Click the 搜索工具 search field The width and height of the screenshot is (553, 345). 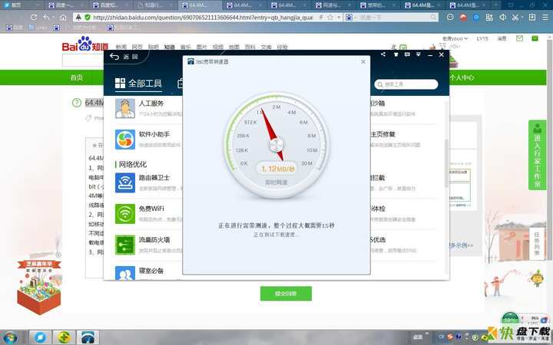pos(406,84)
